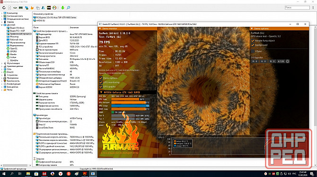Click the G:0 bgcolor value field
Viewport: 317px width, 177px height.
[x=264, y=61]
